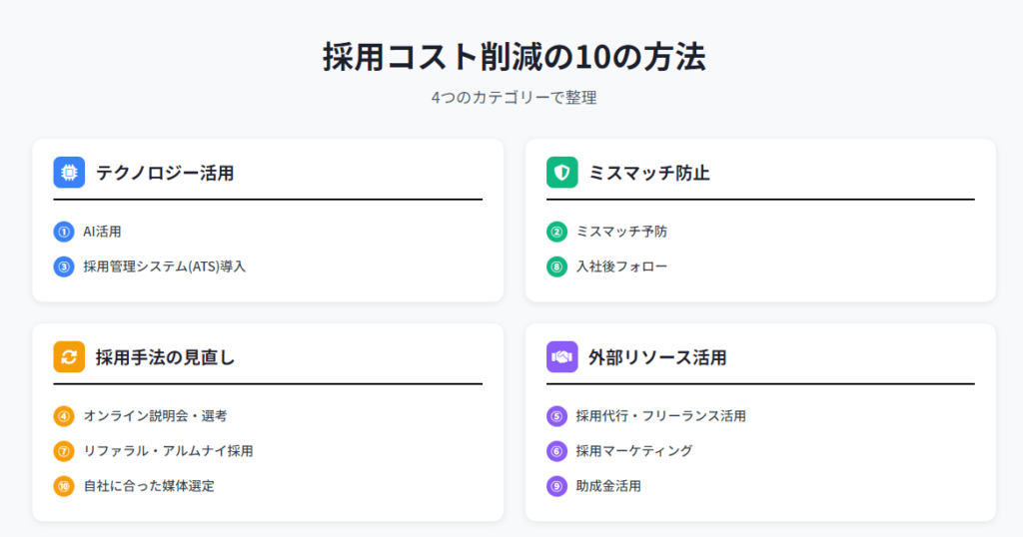The width and height of the screenshot is (1023, 537).
Task: Click the green number ② badge
Action: [556, 232]
